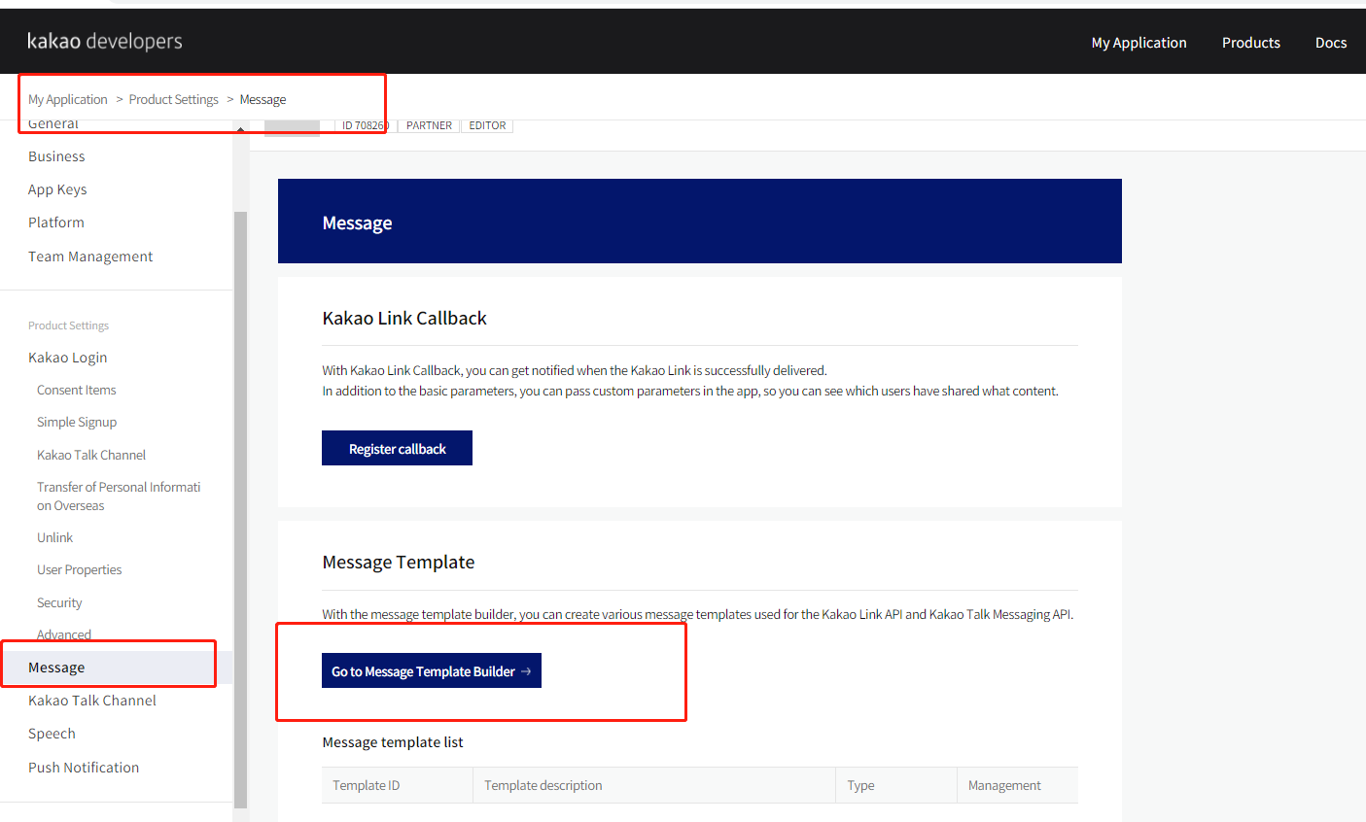Click Go to Message Template Builder button
The image size is (1366, 822).
(432, 670)
